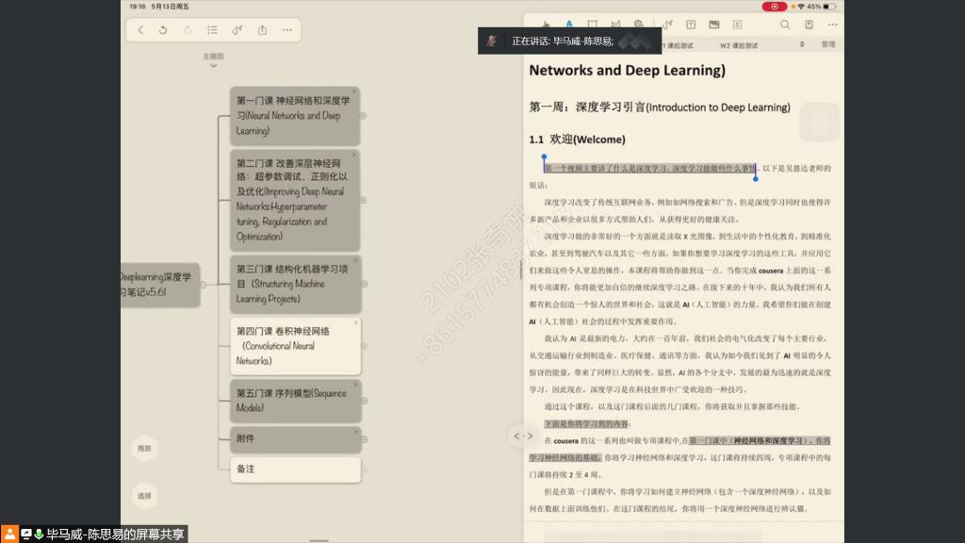Collapse the Deeplearning深度学习笔记 root node
The image size is (965, 543).
coord(204,285)
